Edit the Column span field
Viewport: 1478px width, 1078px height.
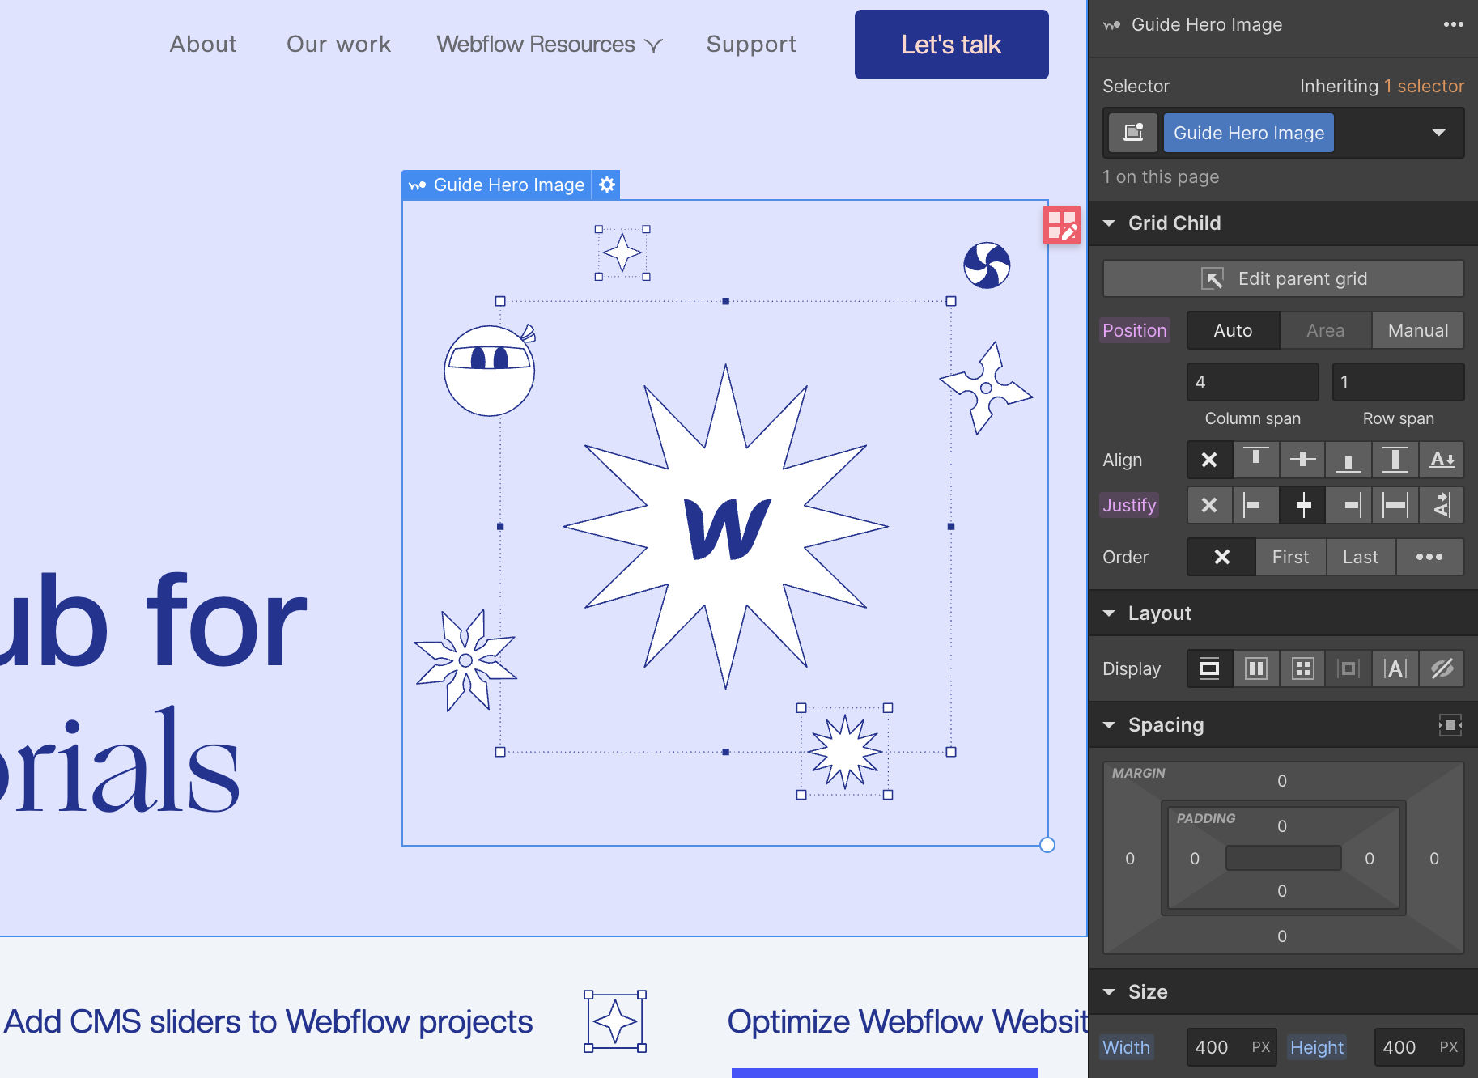pyautogui.click(x=1253, y=382)
